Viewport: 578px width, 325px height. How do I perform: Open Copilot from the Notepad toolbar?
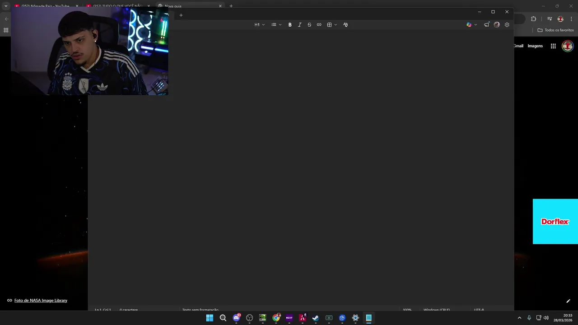[x=469, y=25]
